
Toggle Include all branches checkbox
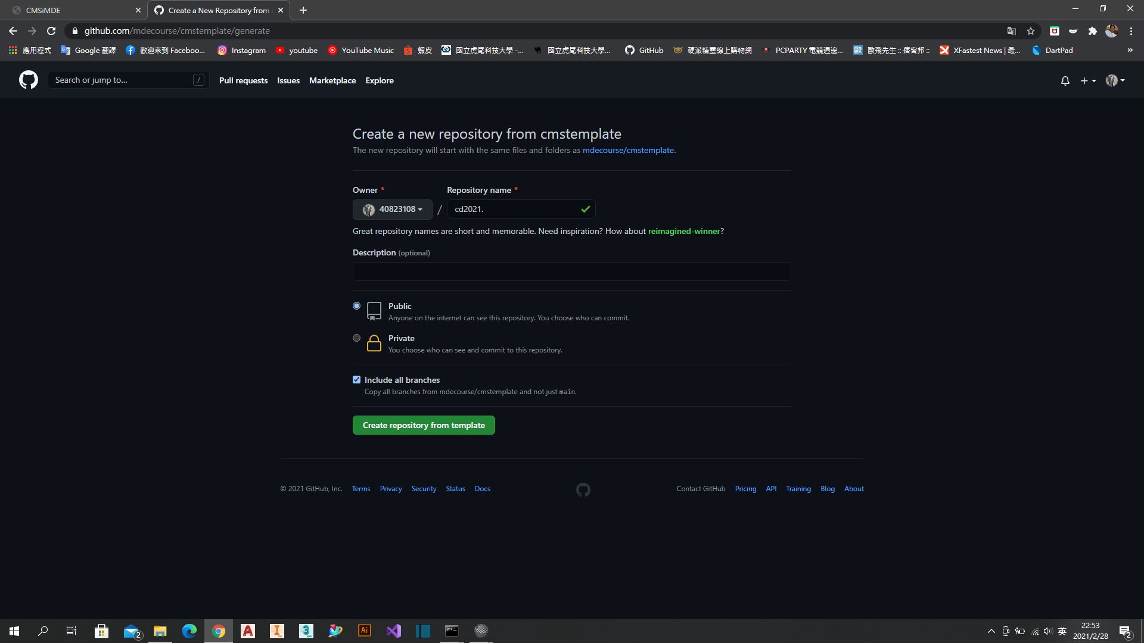[356, 380]
